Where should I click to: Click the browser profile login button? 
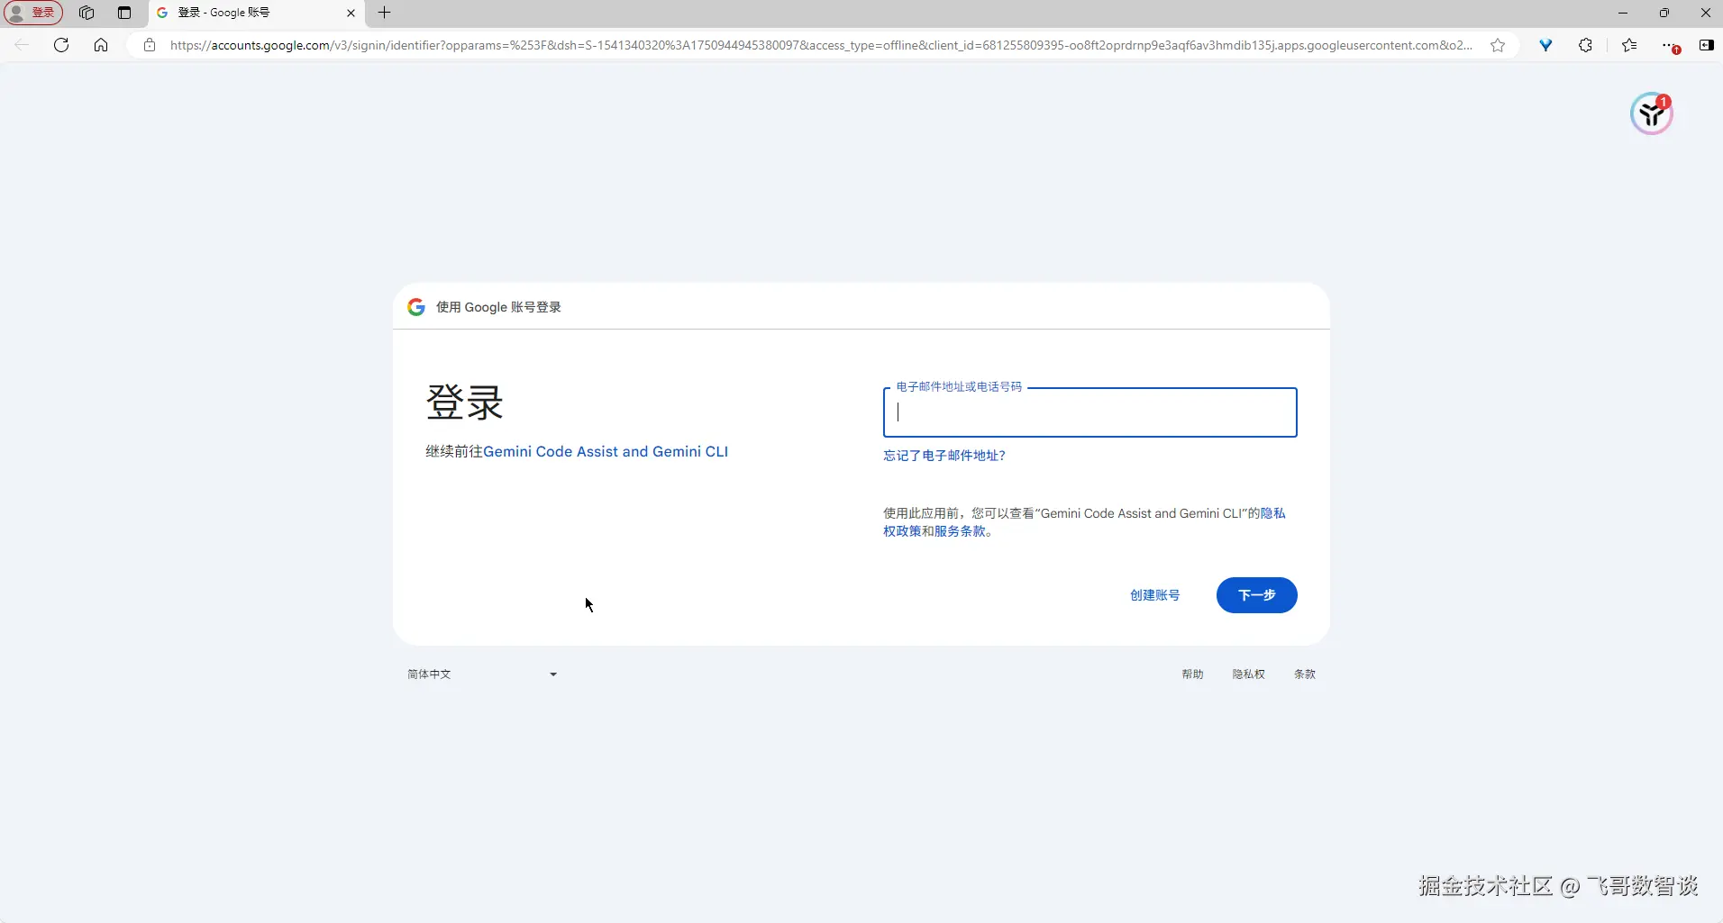(x=33, y=13)
